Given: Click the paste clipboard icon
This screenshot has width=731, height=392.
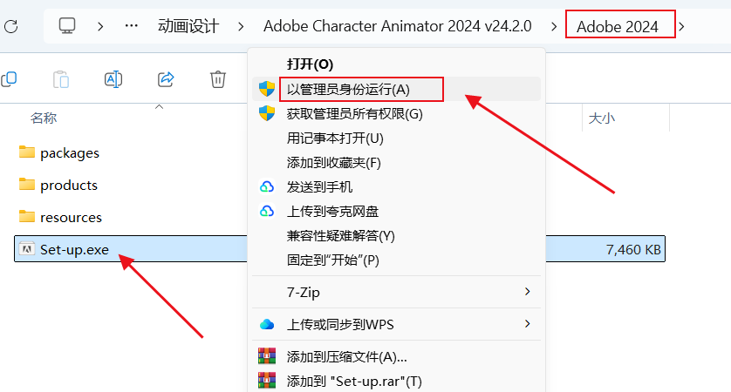Looking at the screenshot, I should 61,79.
